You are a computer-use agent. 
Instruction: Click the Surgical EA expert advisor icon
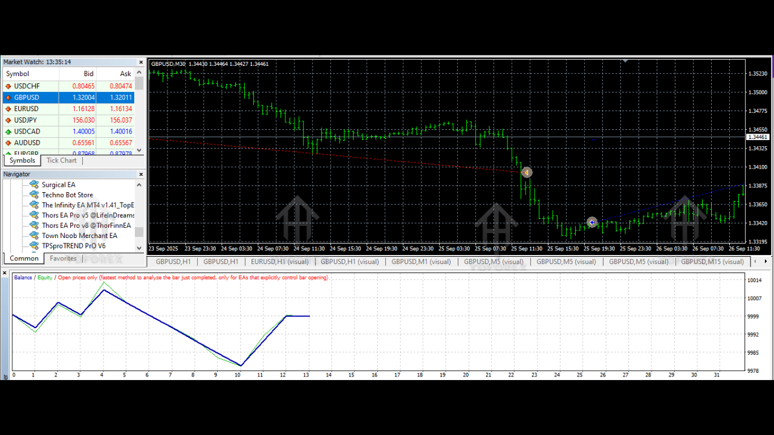(x=34, y=185)
